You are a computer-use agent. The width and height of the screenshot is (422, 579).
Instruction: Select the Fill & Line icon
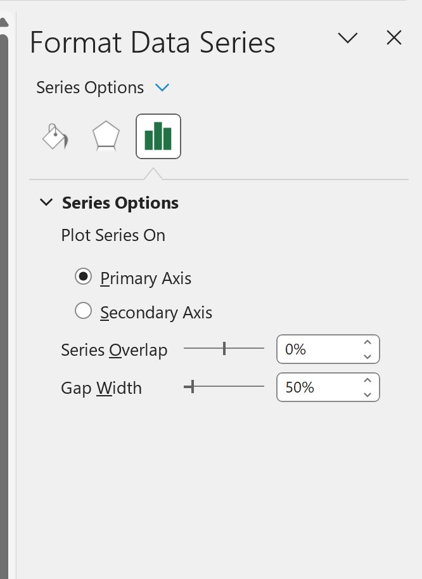point(54,136)
